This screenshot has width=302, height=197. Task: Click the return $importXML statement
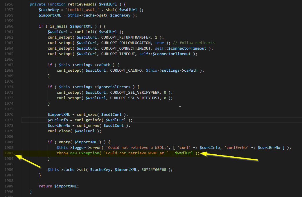click(x=58, y=186)
